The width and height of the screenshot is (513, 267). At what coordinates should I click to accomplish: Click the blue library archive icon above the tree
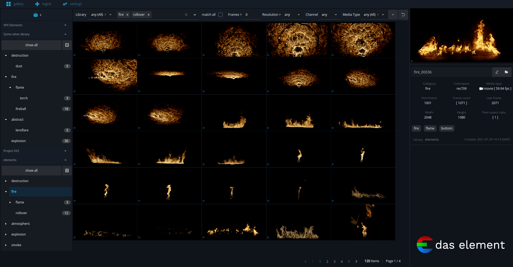(36, 15)
